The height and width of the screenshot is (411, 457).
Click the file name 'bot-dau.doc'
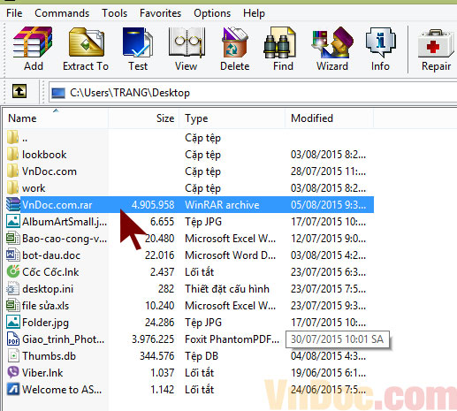[x=51, y=255]
